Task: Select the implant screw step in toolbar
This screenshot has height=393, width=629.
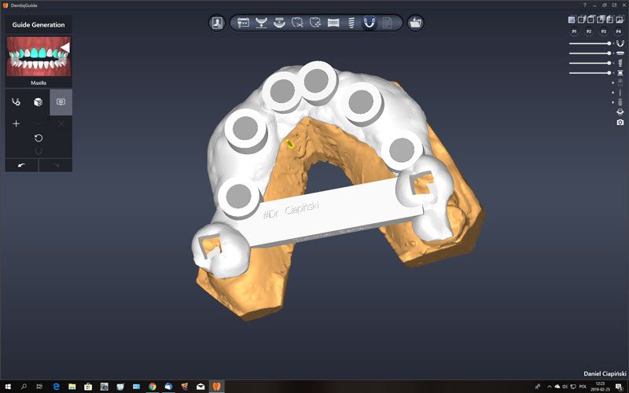Action: click(351, 23)
